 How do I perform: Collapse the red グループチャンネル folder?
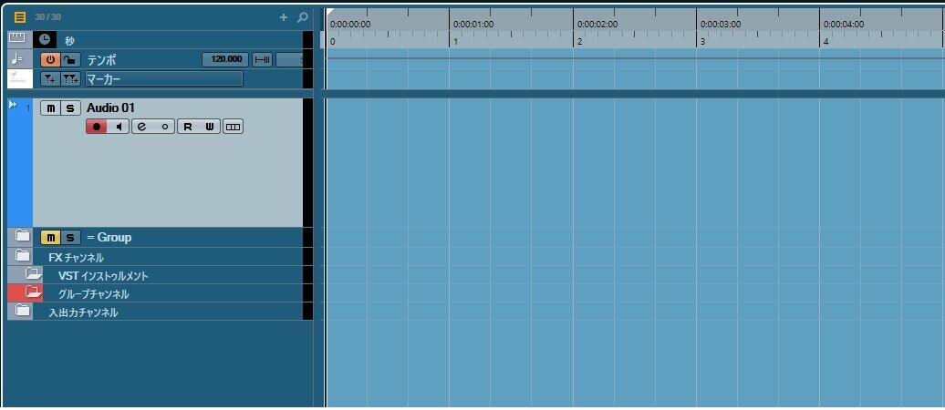coord(33,292)
